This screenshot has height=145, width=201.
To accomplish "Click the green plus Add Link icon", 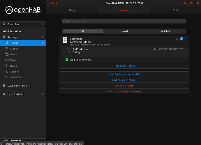I will [67, 60].
